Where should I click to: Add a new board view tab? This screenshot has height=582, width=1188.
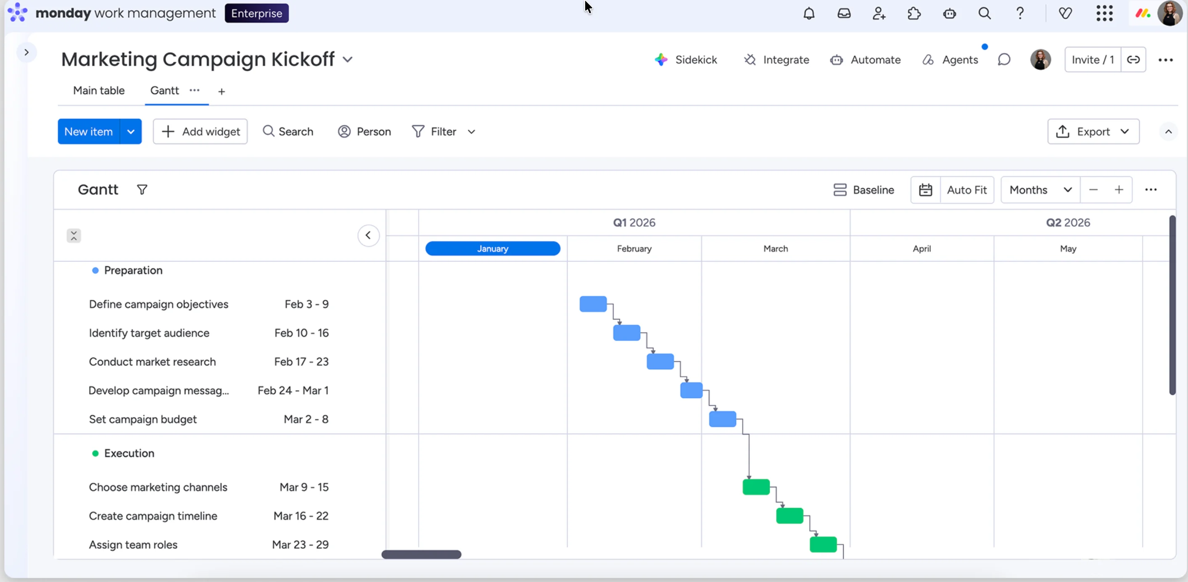click(222, 91)
